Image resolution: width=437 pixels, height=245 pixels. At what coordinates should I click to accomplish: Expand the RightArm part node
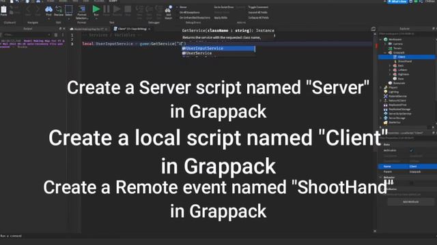pos(390,74)
